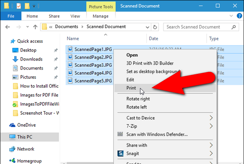The image size is (244, 164).
Task: Select Homegroup in navigation pane
Action: pos(25,161)
